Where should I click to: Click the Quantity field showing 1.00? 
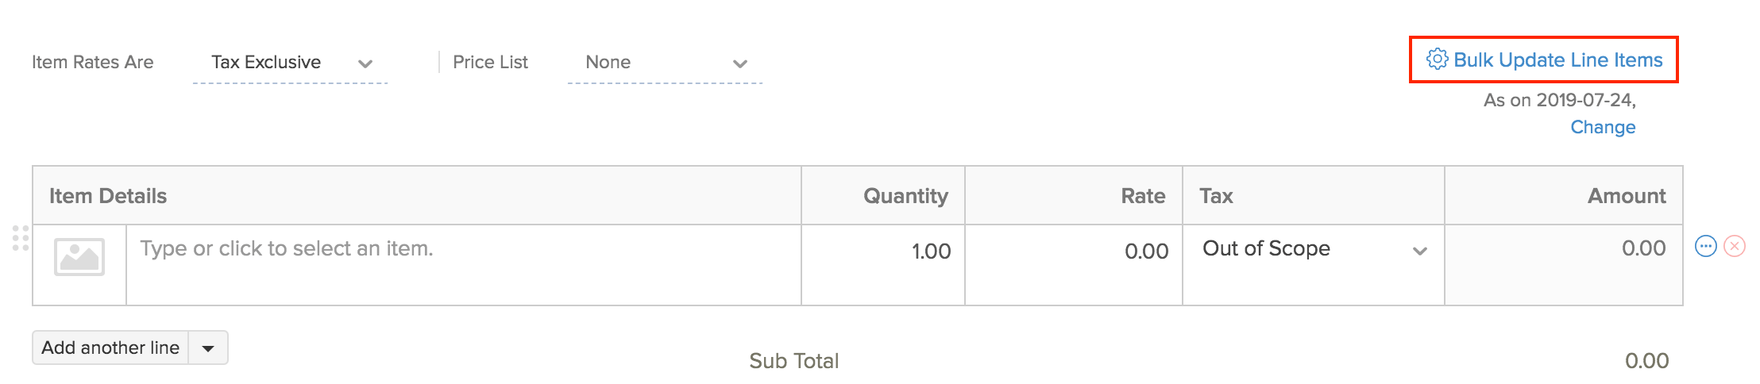pos(883,252)
